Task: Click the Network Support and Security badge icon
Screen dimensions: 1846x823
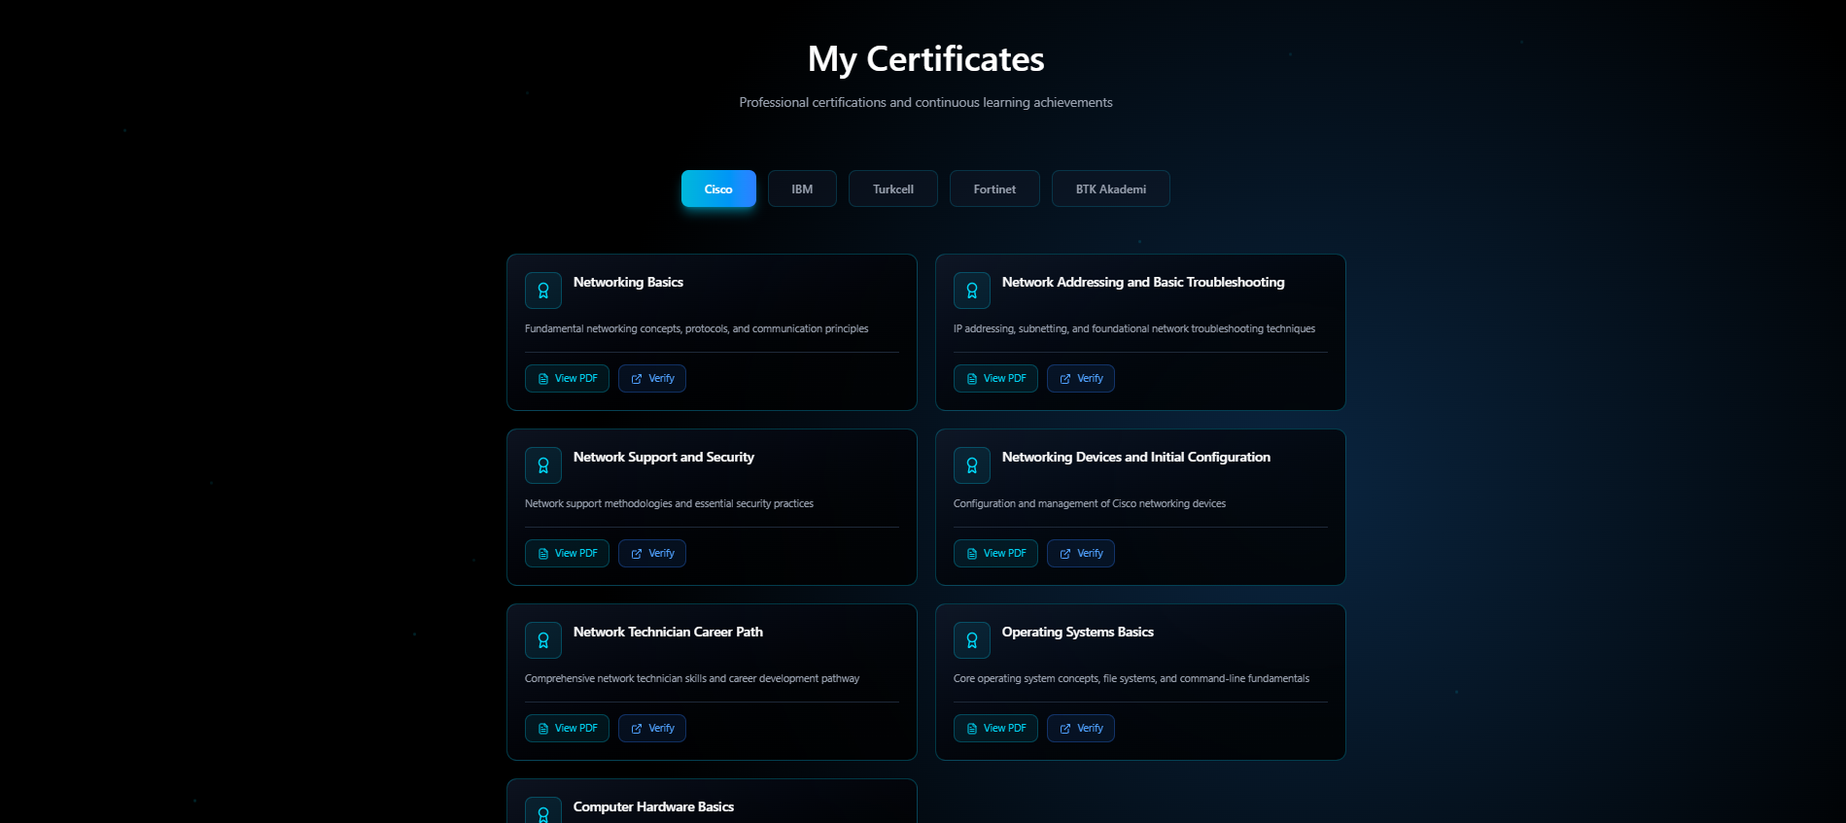Action: (x=543, y=465)
